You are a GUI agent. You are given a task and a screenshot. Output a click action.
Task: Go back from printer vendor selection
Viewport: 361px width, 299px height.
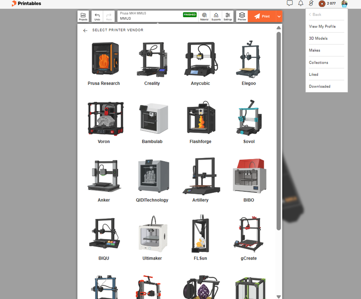tap(85, 30)
